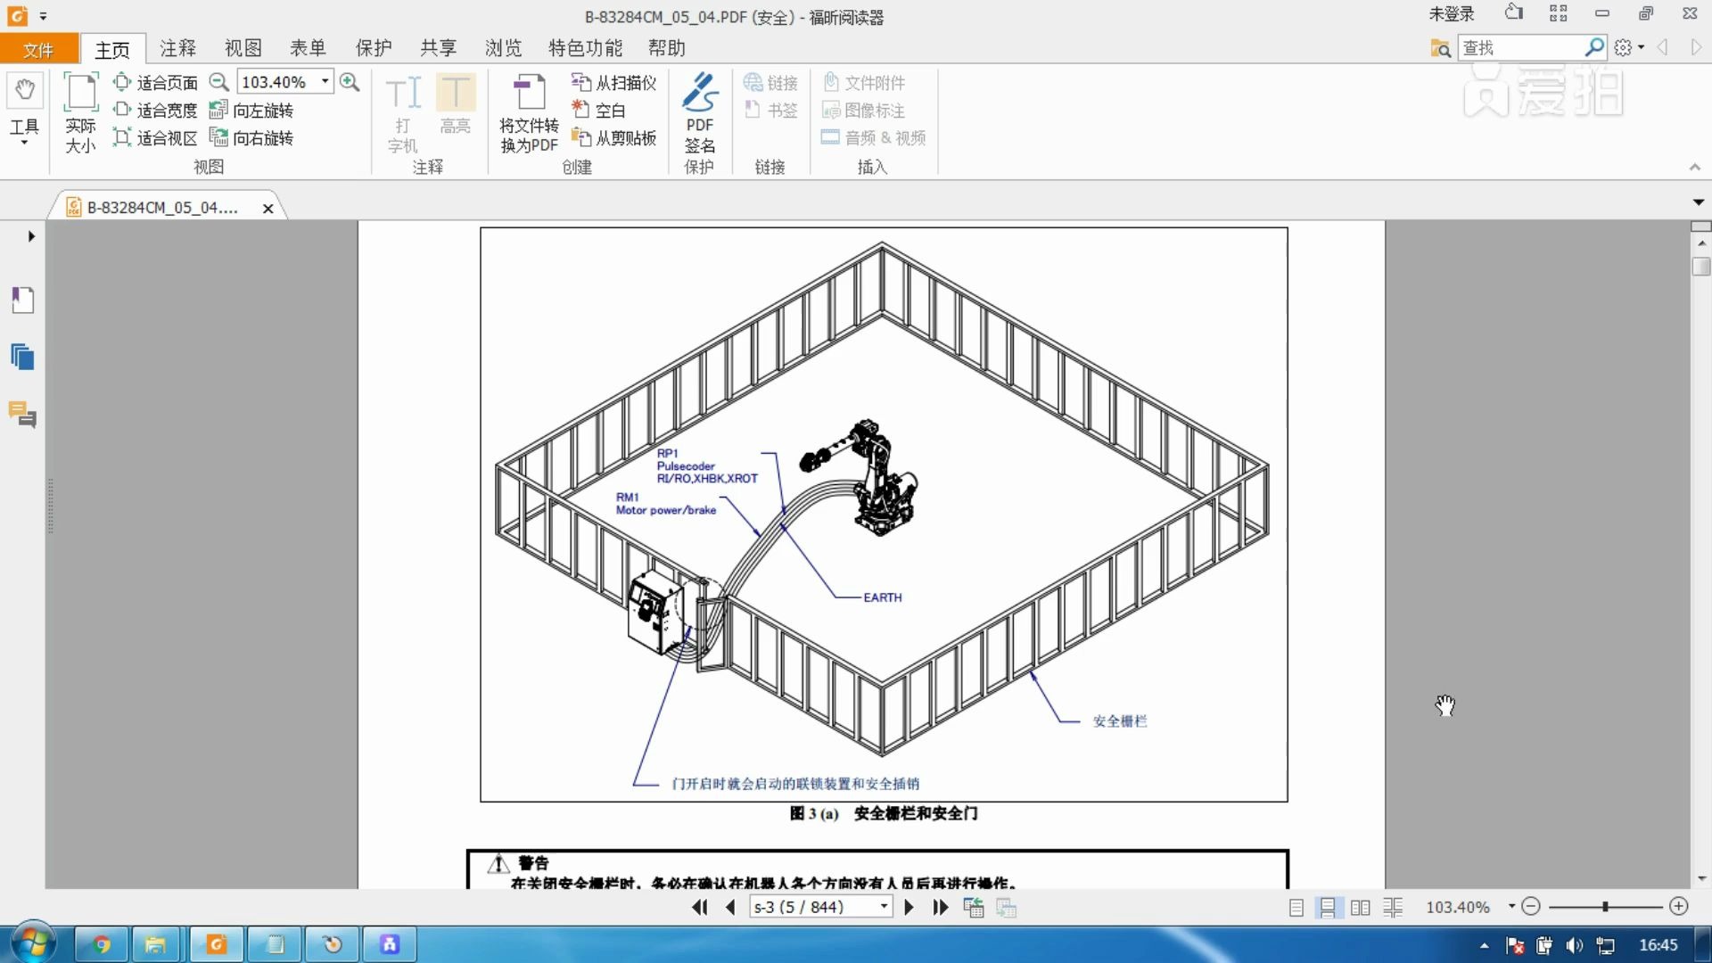Open the zoom percentage dropdown in ribbon
Screen dimensions: 1712x963
pos(325,82)
